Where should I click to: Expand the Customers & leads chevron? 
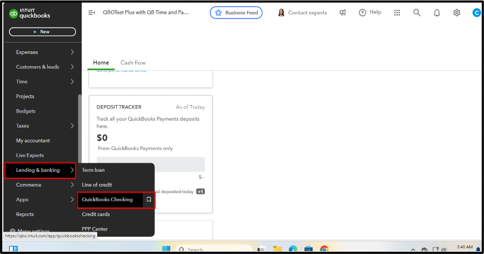[73, 67]
